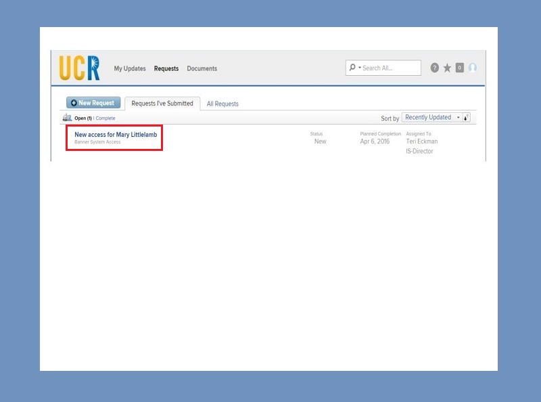Switch to Requests I've Submitted tab
Image resolution: width=541 pixels, height=402 pixels.
pyautogui.click(x=162, y=104)
